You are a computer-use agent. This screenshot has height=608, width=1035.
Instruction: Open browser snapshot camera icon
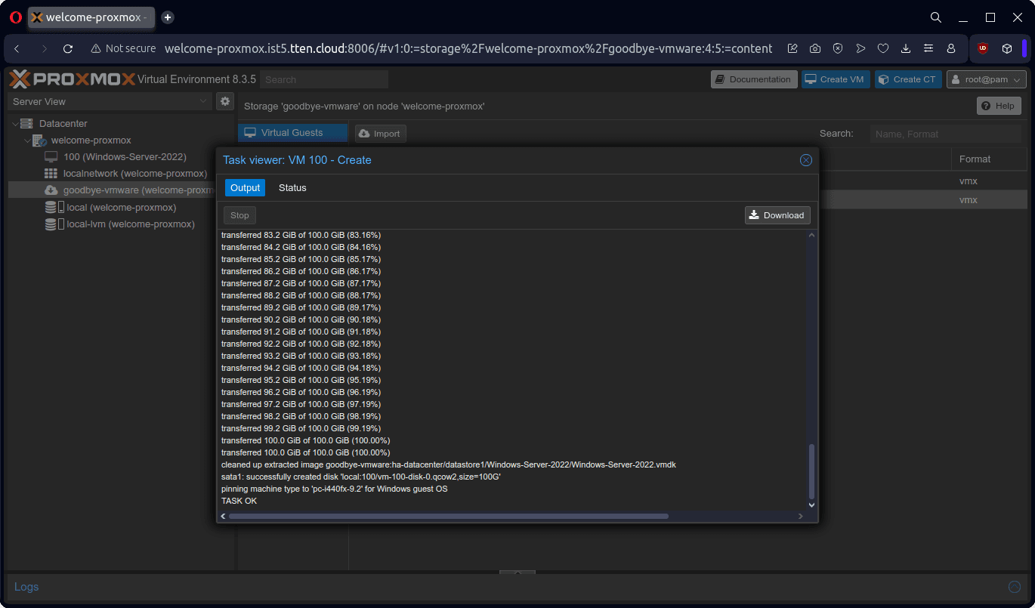coord(815,48)
